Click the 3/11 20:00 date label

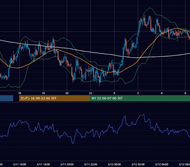pyautogui.click(x=67, y=164)
